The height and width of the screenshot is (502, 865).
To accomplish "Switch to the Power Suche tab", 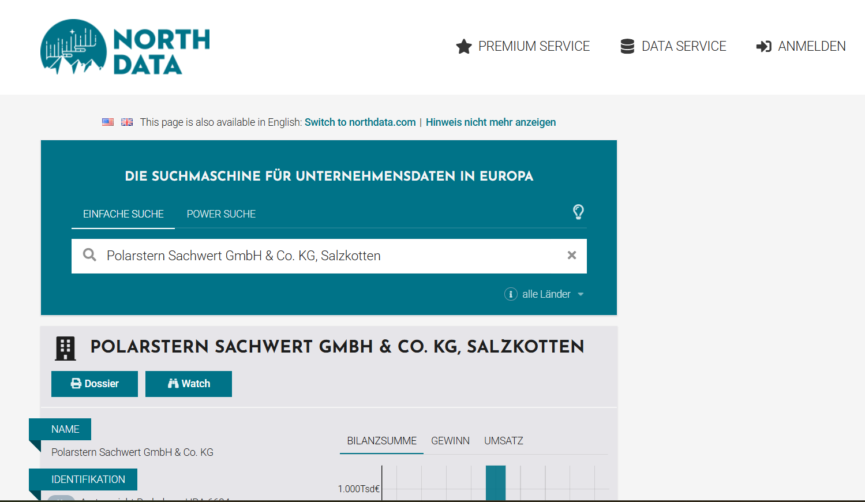I will pyautogui.click(x=221, y=214).
